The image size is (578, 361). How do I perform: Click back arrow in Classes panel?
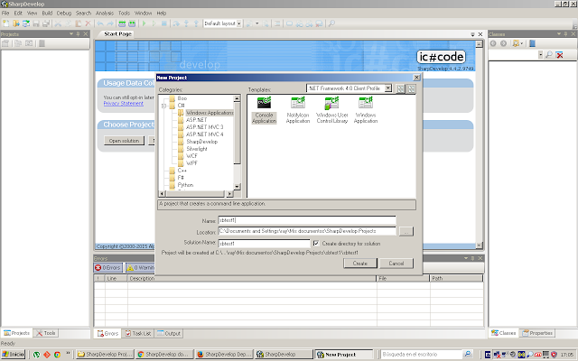pos(493,43)
